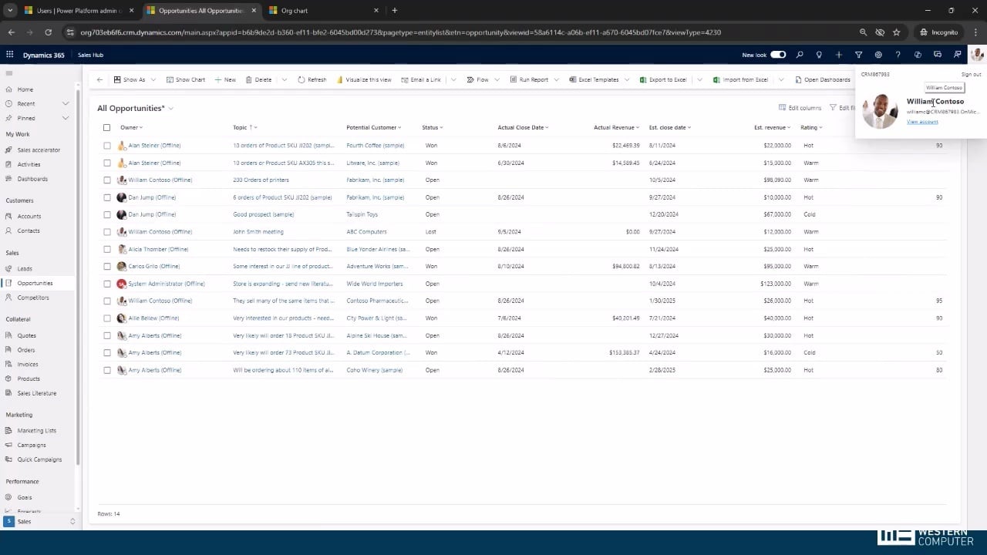The image size is (987, 555).
Task: Disable the New look toggle
Action: pyautogui.click(x=778, y=55)
